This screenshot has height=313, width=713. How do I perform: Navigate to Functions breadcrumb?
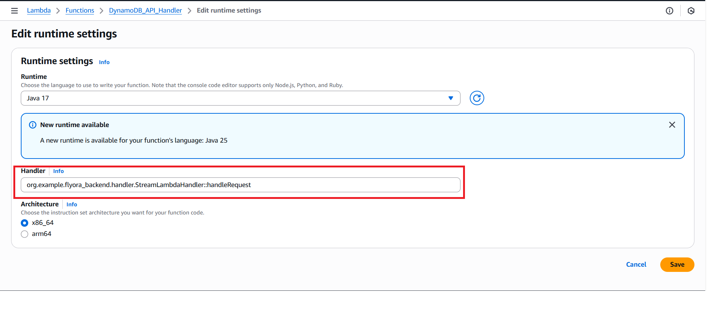pos(80,10)
